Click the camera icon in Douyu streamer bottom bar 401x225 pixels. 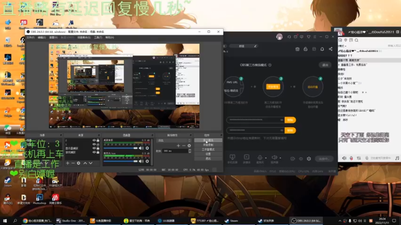[x=293, y=158]
